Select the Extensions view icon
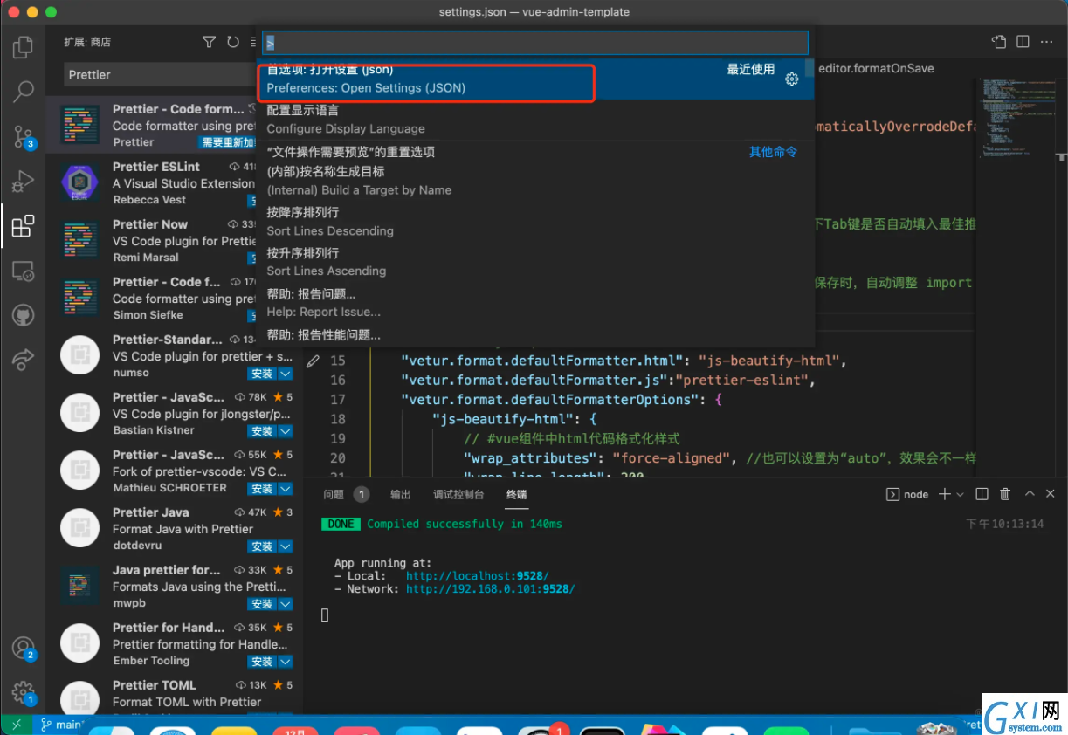The image size is (1068, 735). (x=23, y=227)
